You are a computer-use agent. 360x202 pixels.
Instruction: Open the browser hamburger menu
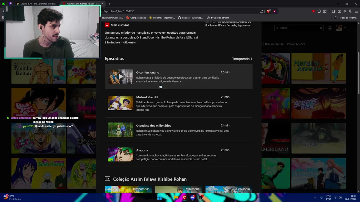point(356,11)
